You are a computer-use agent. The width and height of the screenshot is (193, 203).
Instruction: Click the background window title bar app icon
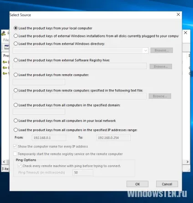pos(4,33)
